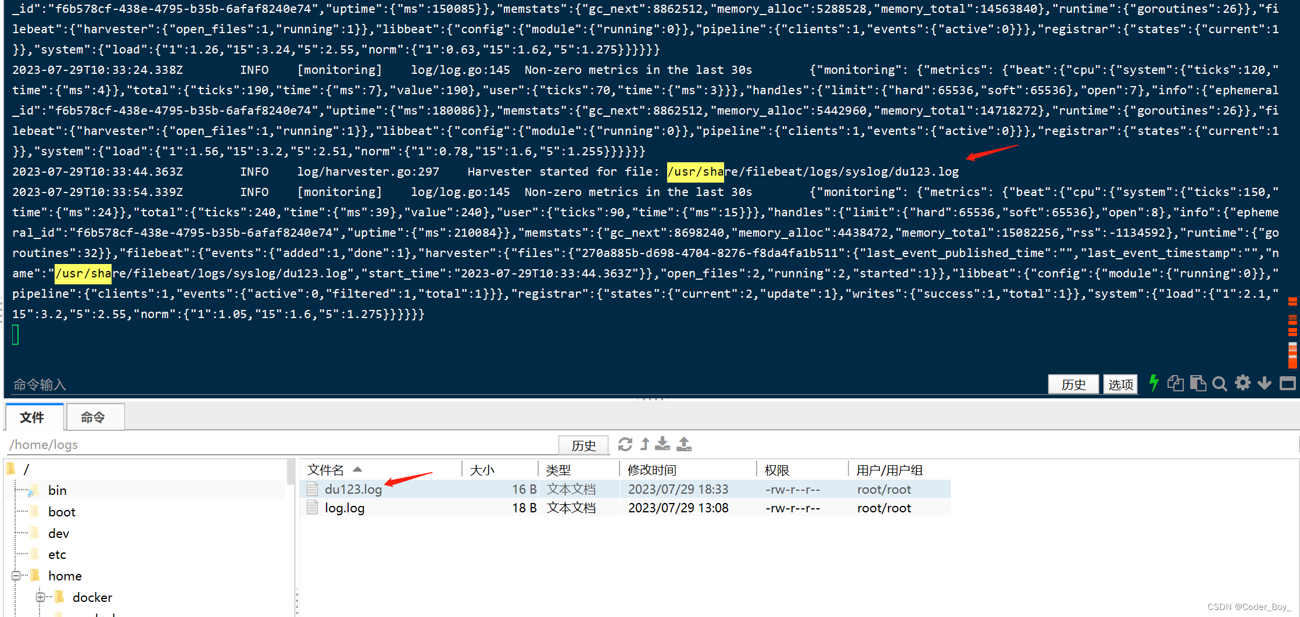Go up to parent directory
The image size is (1300, 617).
pyautogui.click(x=644, y=444)
